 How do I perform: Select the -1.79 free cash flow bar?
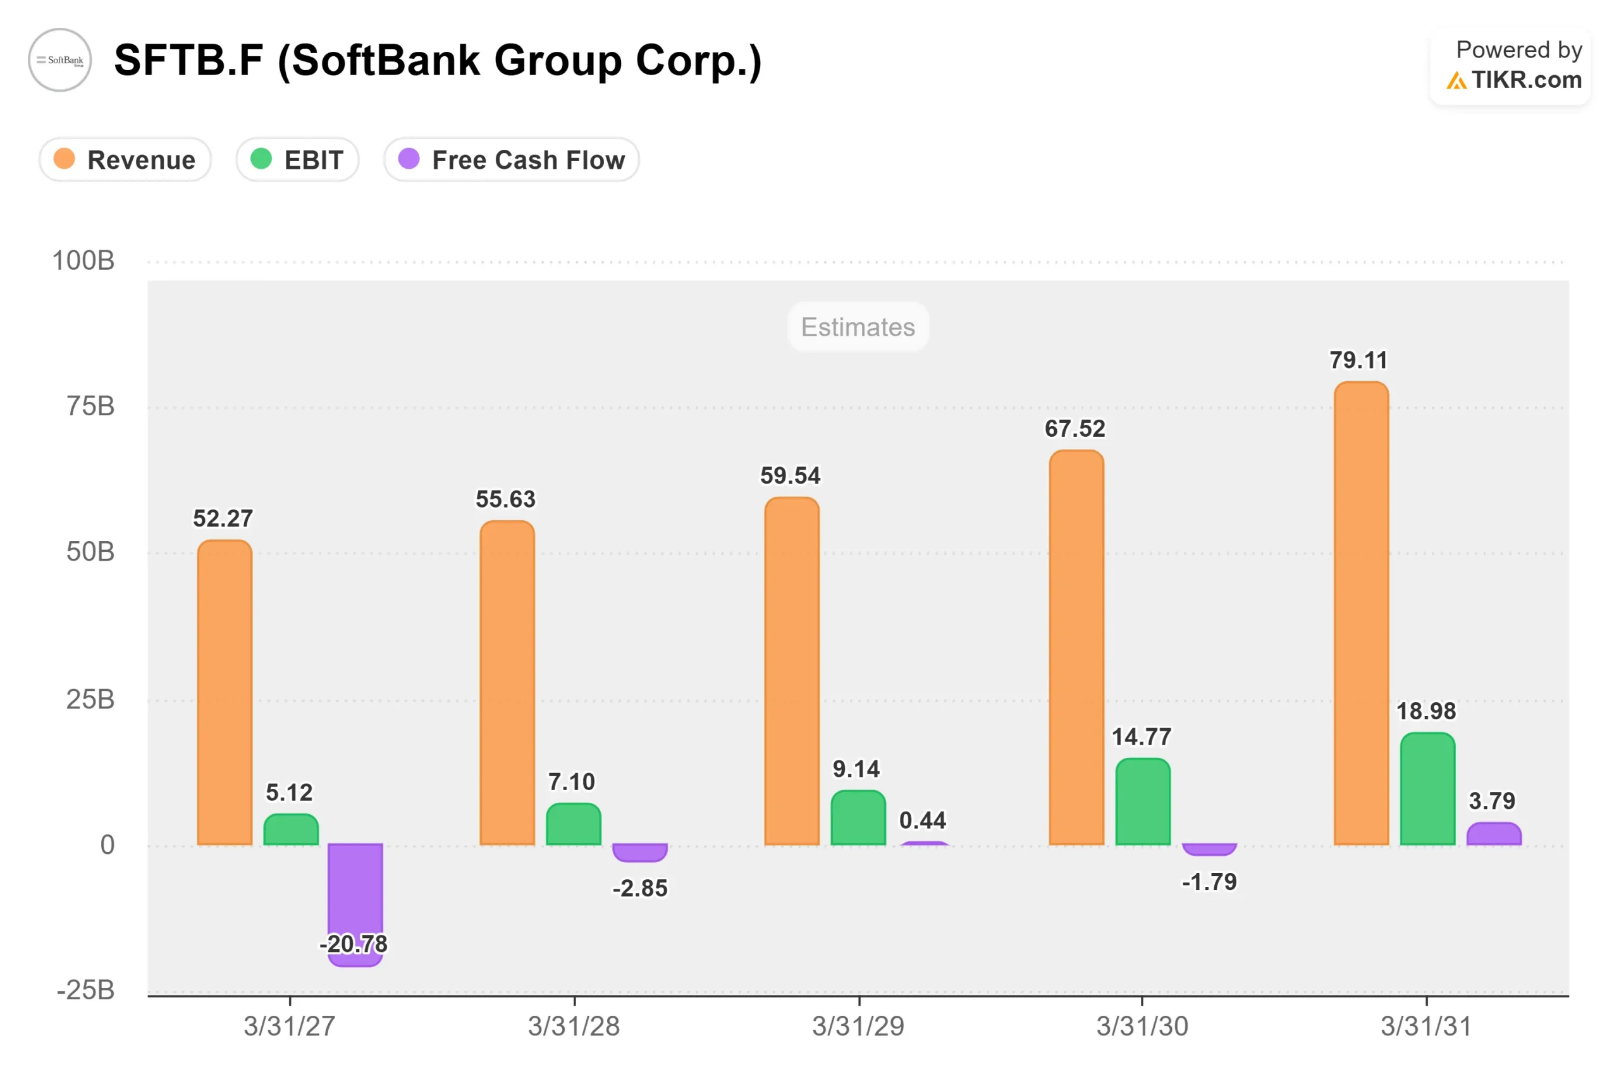(x=1209, y=850)
